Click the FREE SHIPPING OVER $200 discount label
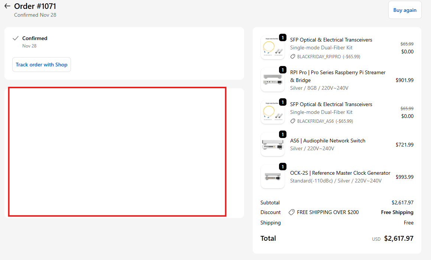Image resolution: width=431 pixels, height=260 pixels. pos(328,212)
